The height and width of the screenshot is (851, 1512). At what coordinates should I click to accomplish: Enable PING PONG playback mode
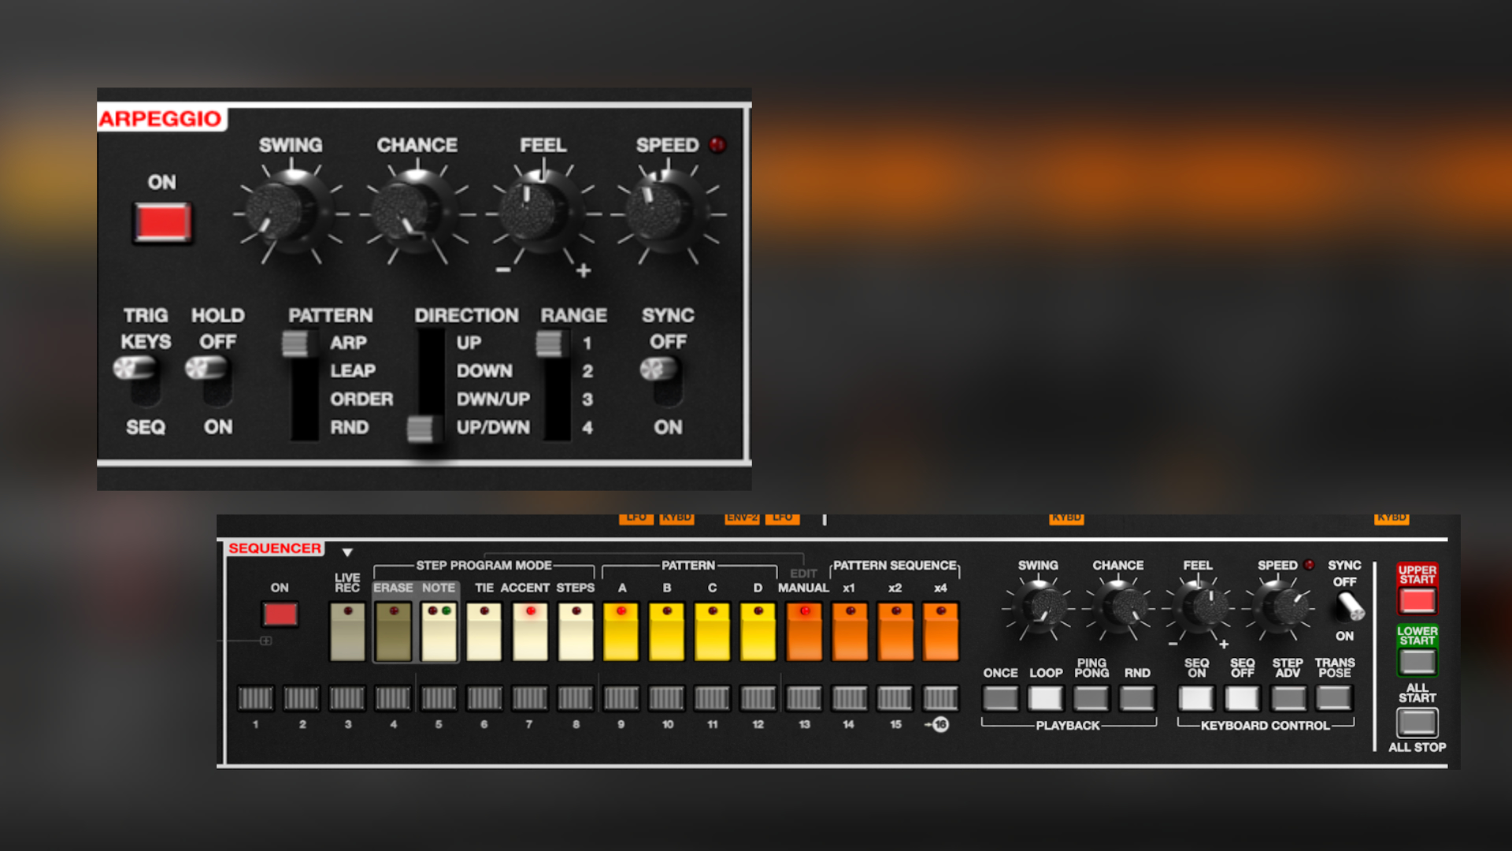[1091, 697]
